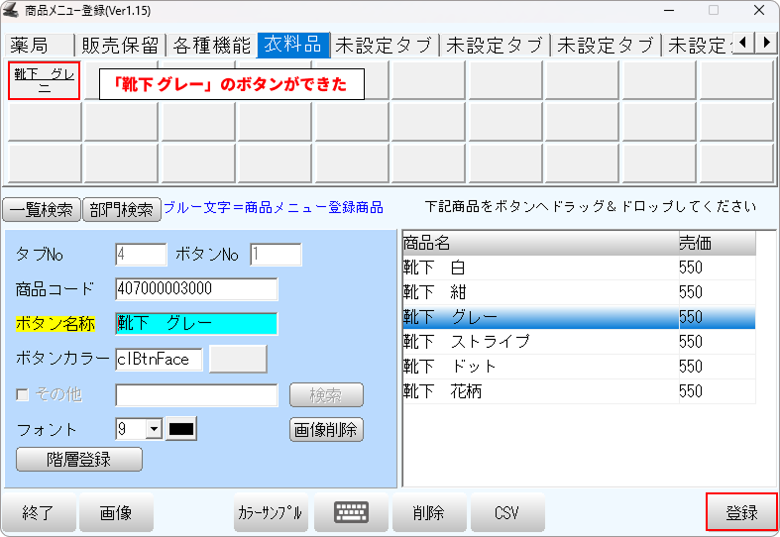Click the on-screen keyboard icon button
Viewport: 780px width, 537px height.
[351, 512]
